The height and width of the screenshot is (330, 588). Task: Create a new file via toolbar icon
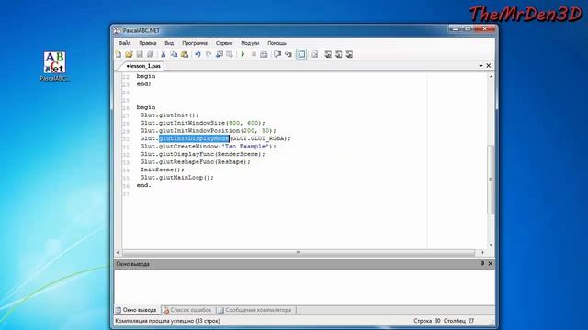point(119,54)
